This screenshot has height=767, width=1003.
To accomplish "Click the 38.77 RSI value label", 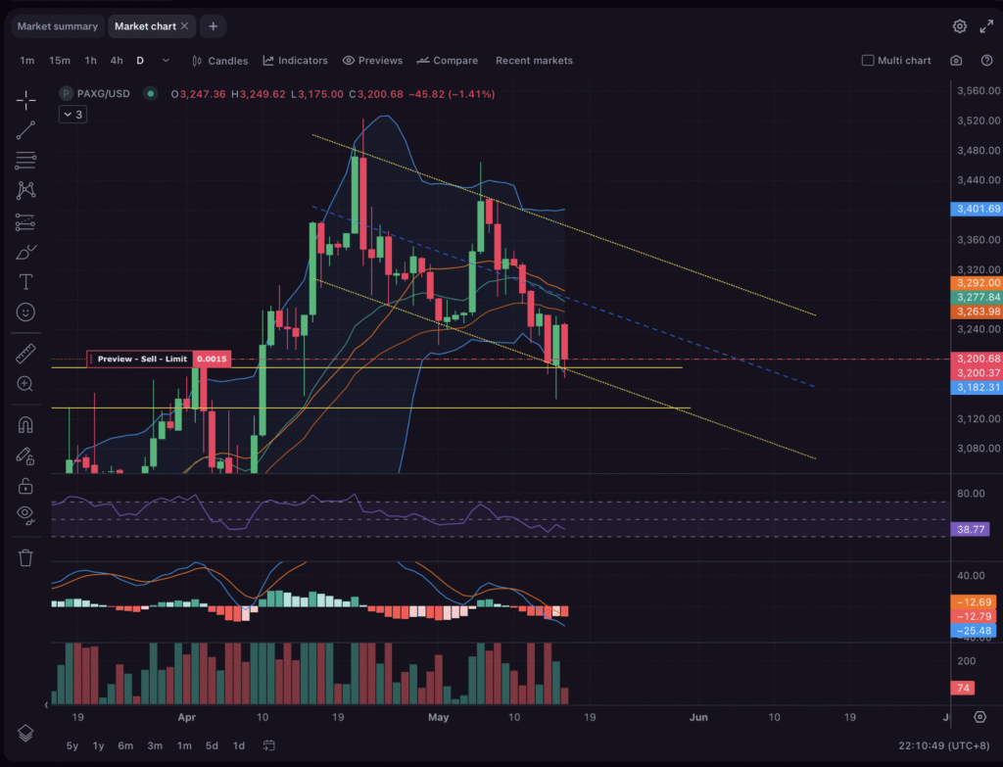I will point(971,529).
